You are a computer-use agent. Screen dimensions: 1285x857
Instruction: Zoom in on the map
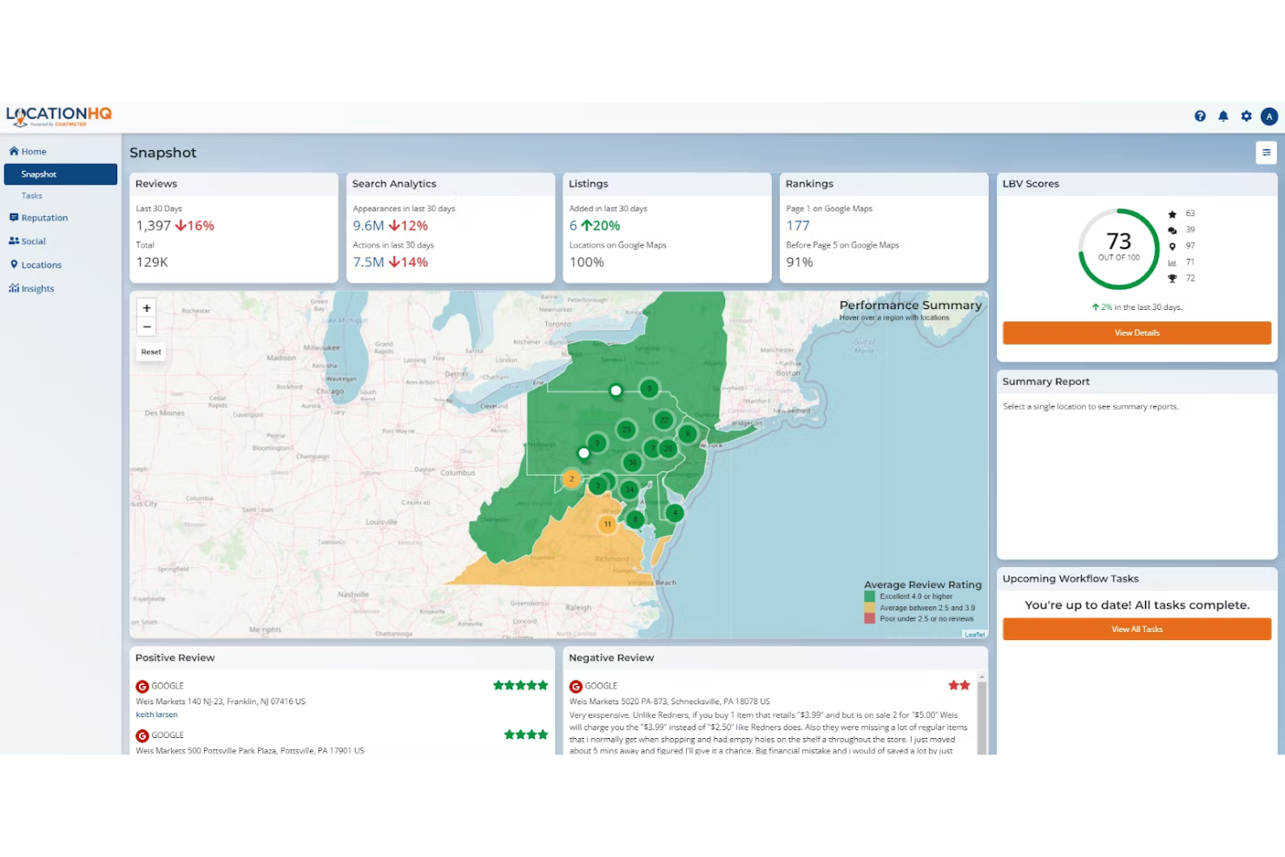pyautogui.click(x=147, y=308)
